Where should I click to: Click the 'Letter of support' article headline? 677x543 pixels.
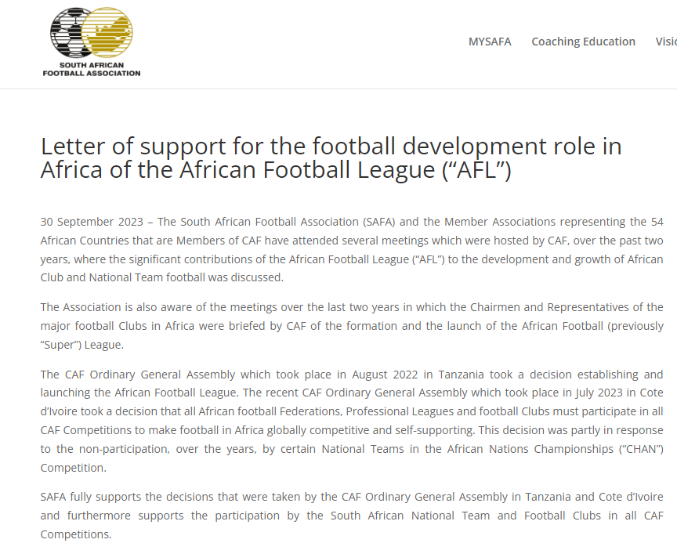tap(331, 157)
